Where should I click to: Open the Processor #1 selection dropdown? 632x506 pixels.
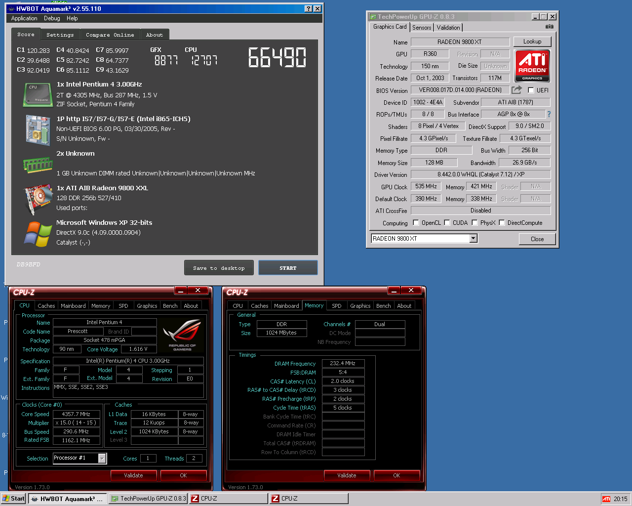(102, 459)
